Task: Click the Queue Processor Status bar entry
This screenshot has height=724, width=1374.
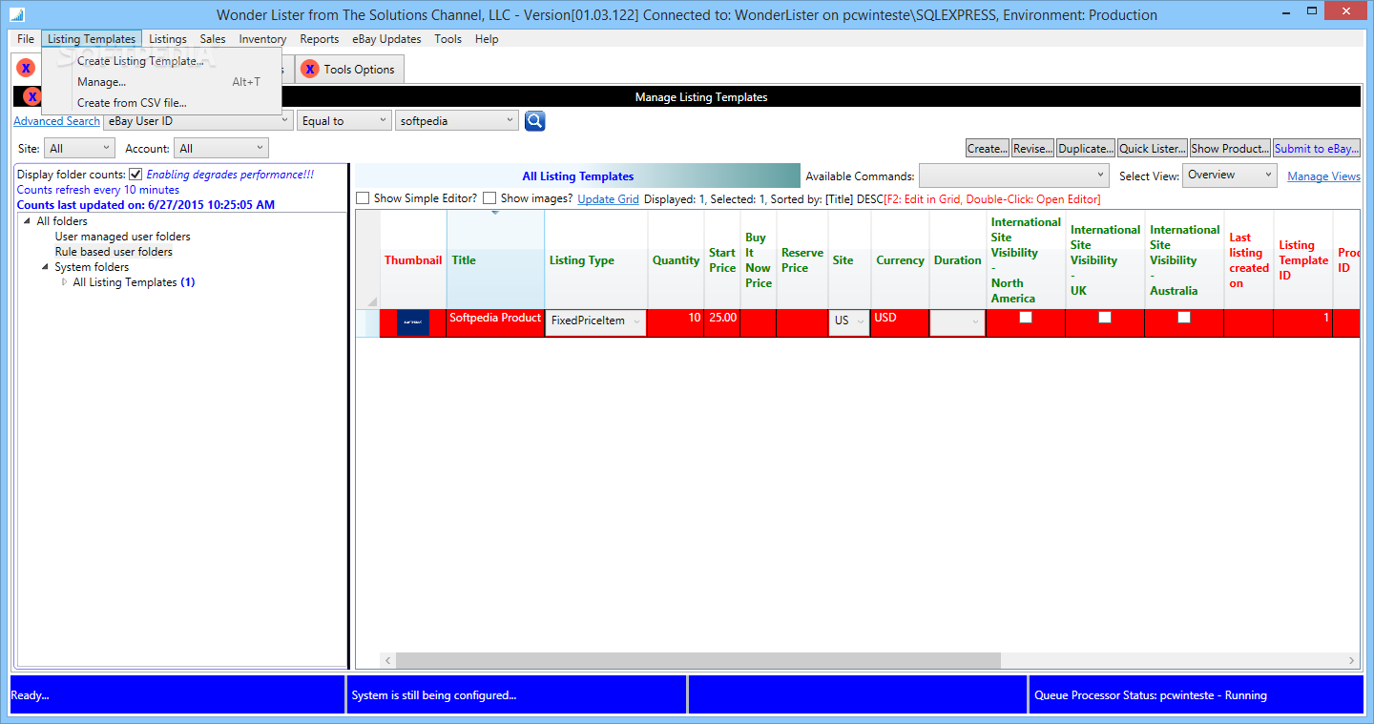Action: pos(1196,695)
